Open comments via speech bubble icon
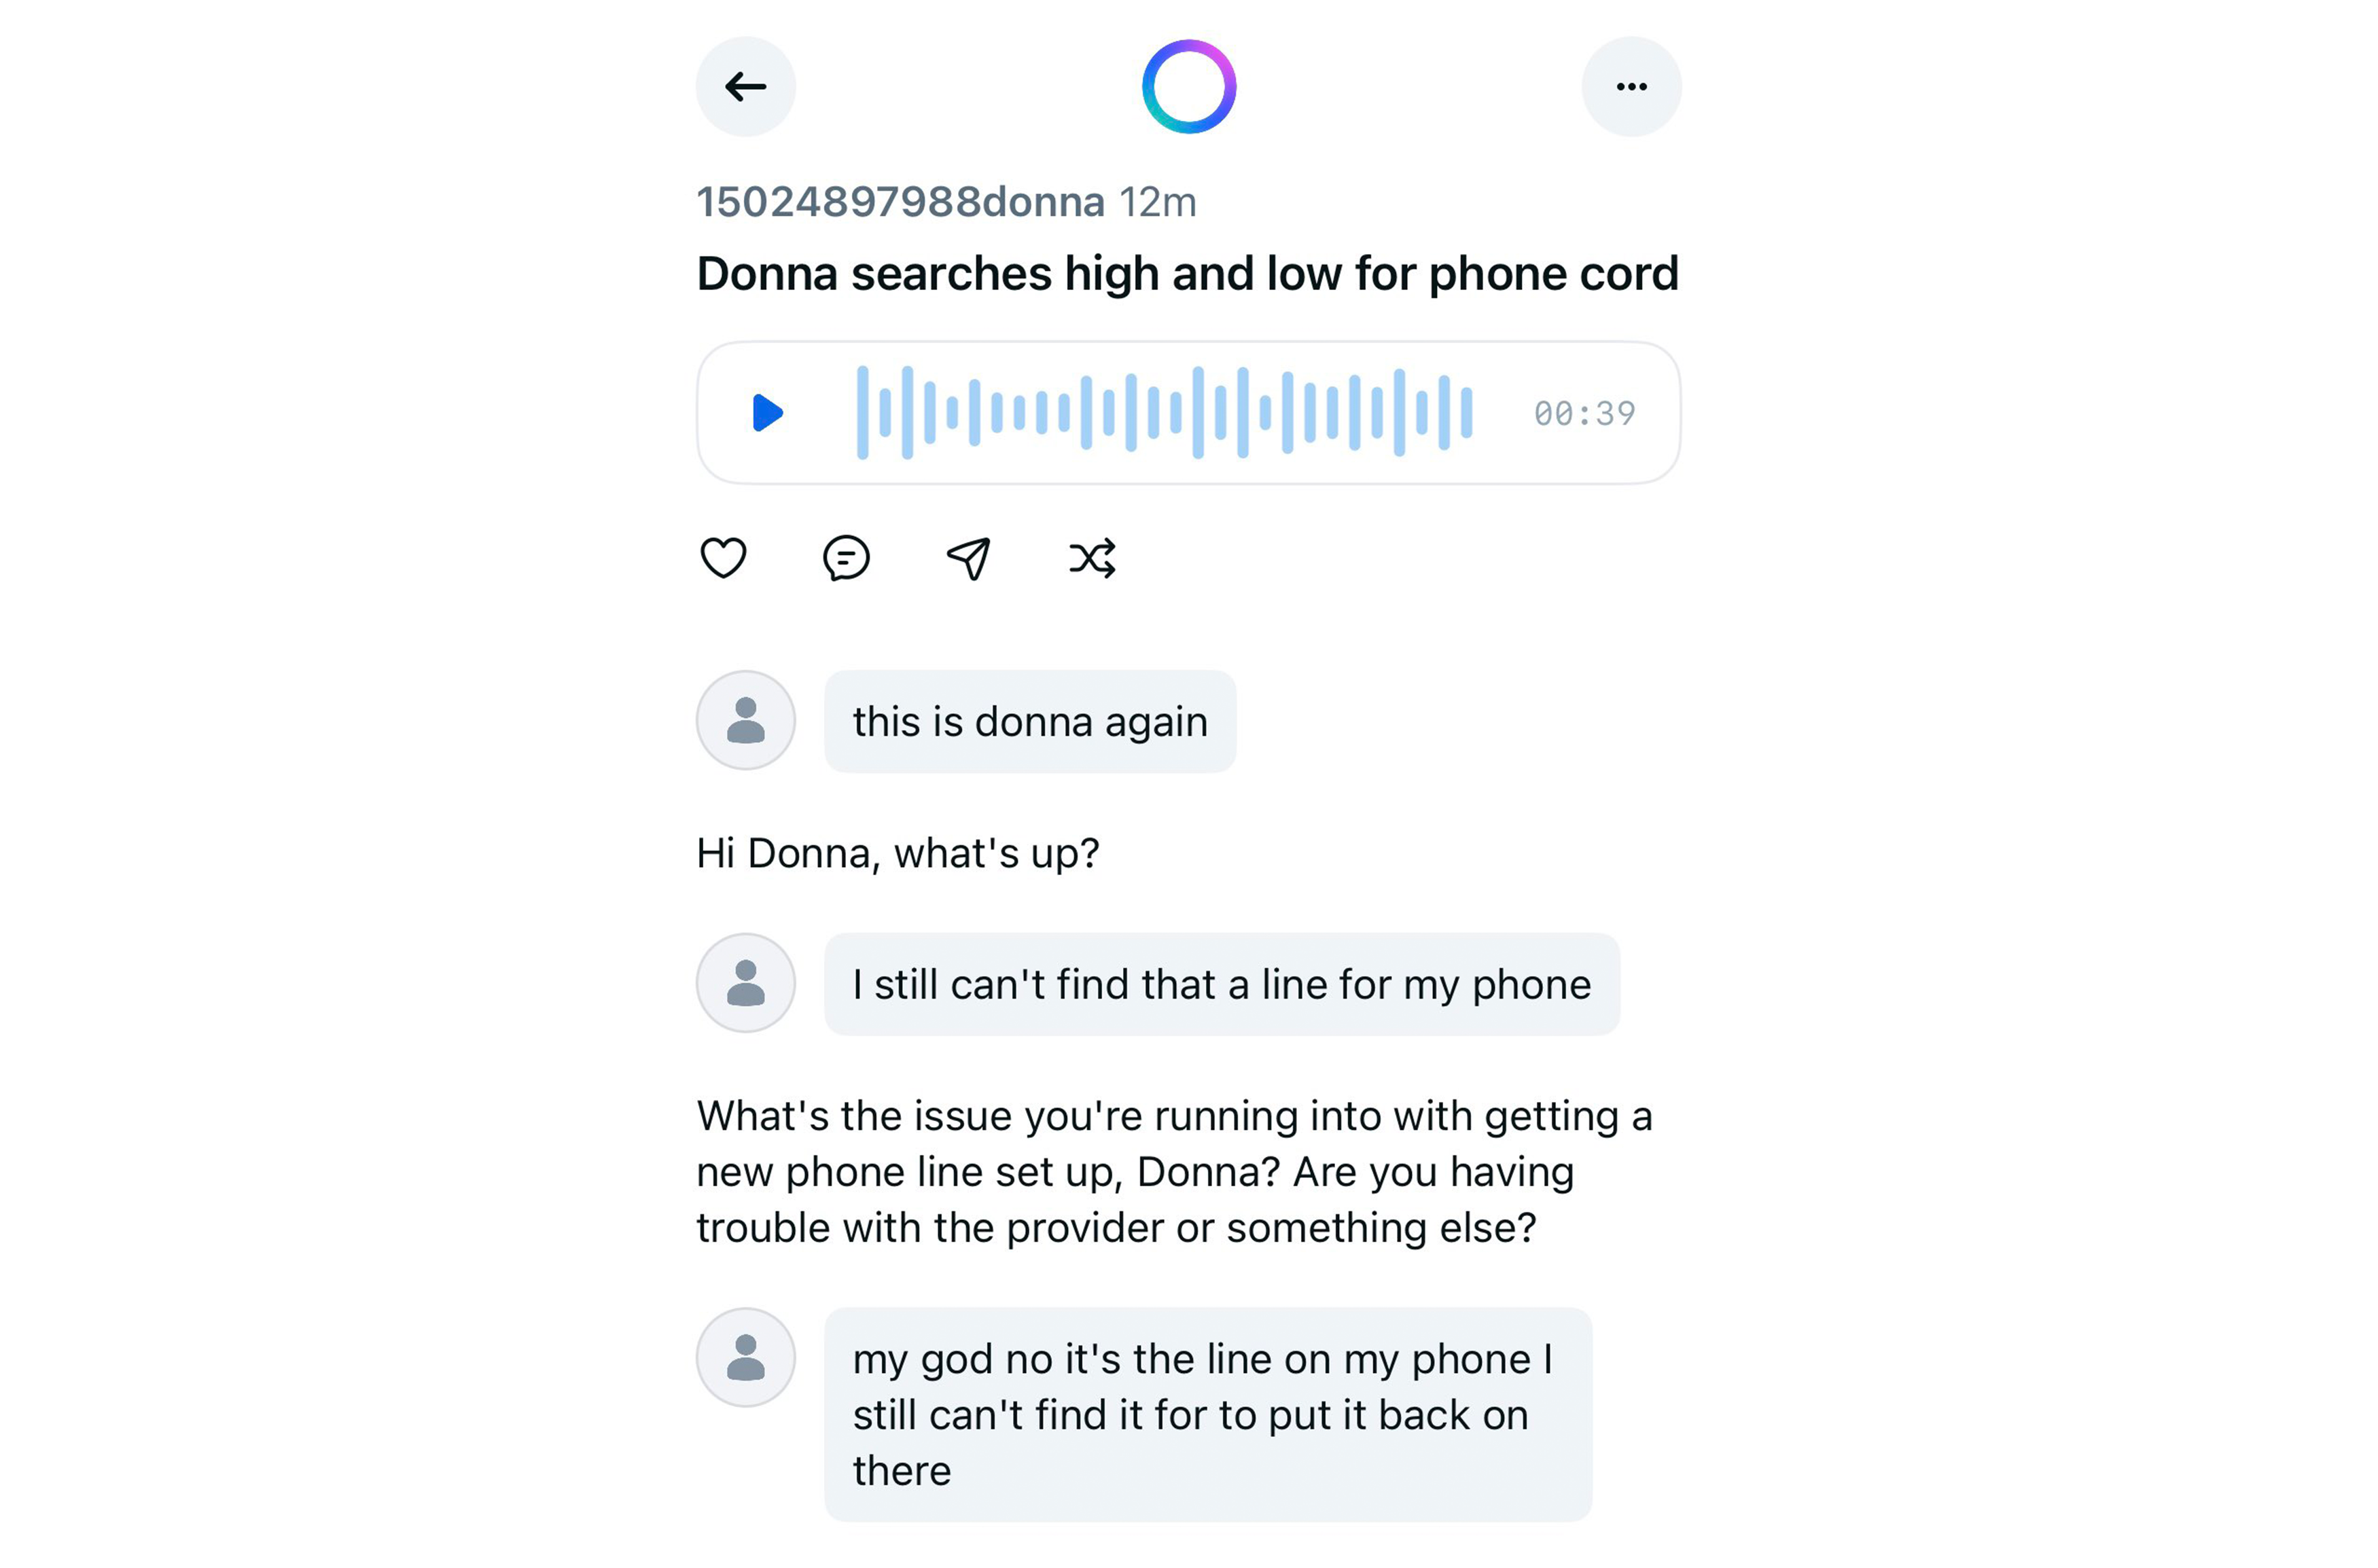The height and width of the screenshot is (1568, 2378). (846, 558)
